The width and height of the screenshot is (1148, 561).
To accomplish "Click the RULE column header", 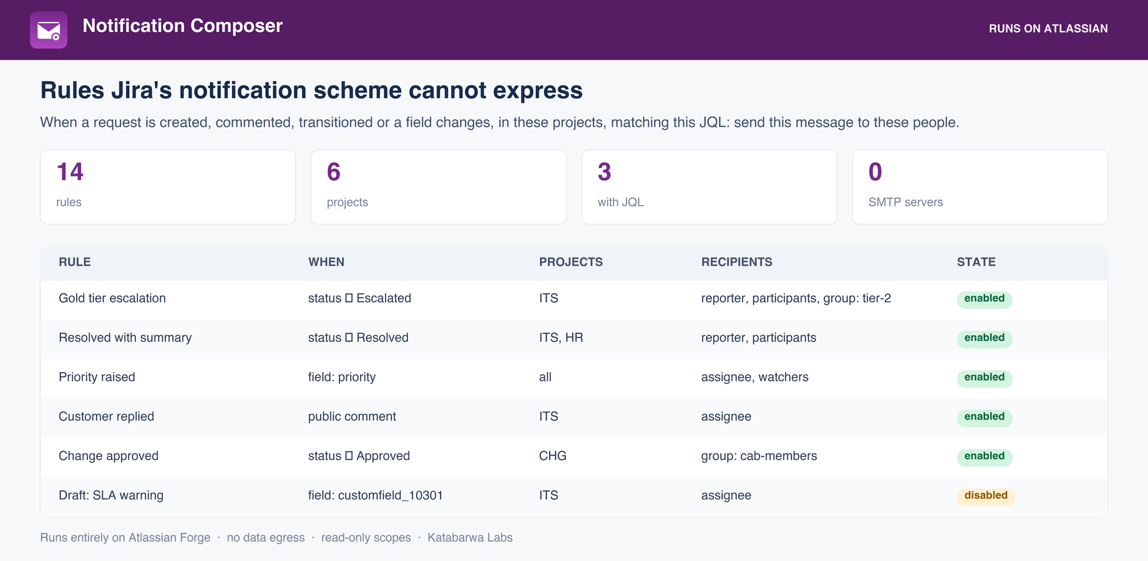I will (x=75, y=262).
